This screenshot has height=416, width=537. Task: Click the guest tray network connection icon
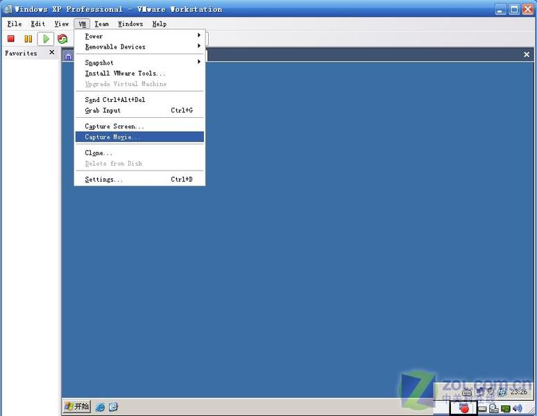pos(481,392)
